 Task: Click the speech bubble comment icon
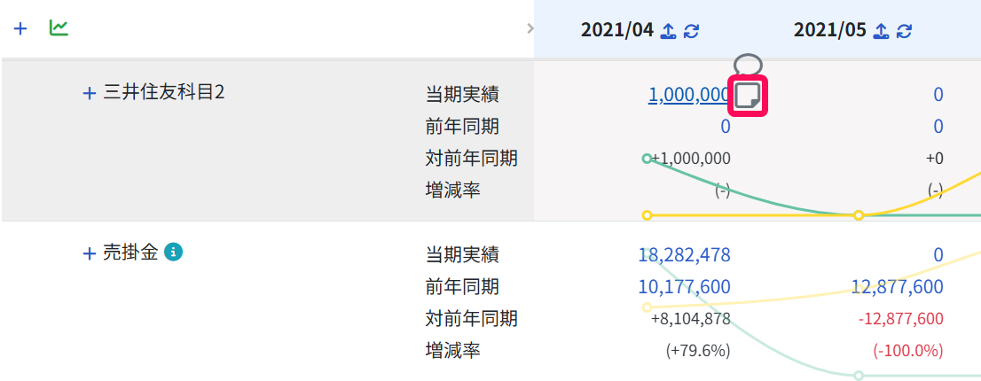coord(748,65)
